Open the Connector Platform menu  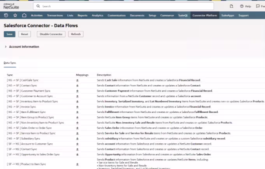205,16
